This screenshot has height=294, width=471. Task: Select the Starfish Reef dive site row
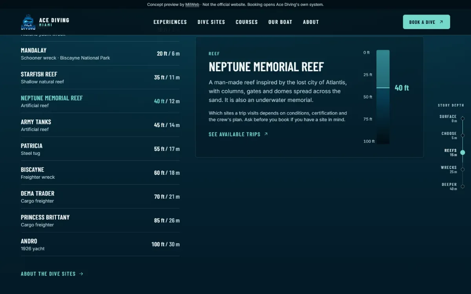click(100, 78)
